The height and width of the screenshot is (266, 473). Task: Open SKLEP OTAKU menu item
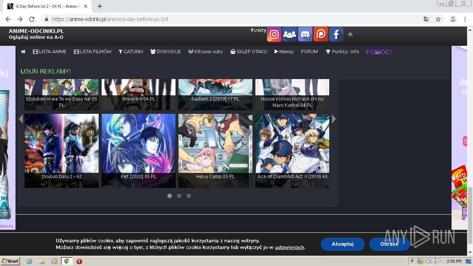click(x=248, y=52)
